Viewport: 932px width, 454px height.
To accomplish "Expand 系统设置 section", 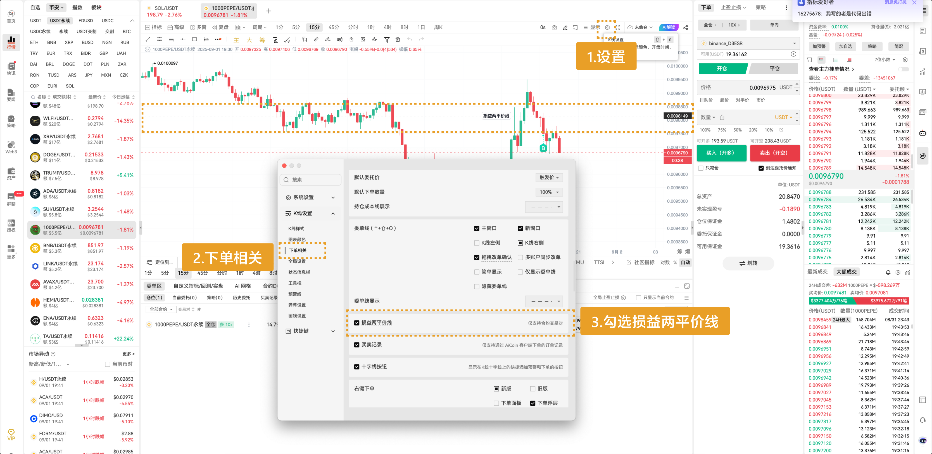I will [x=310, y=197].
